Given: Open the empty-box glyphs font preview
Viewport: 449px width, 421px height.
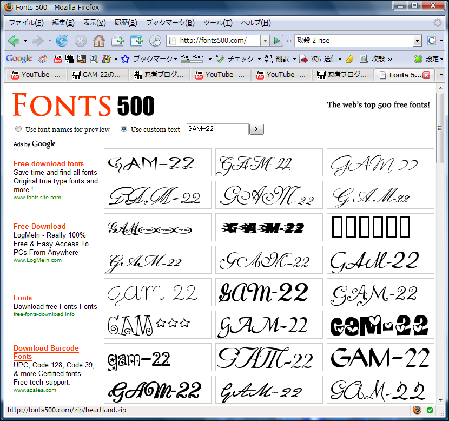Looking at the screenshot, I should (380, 227).
